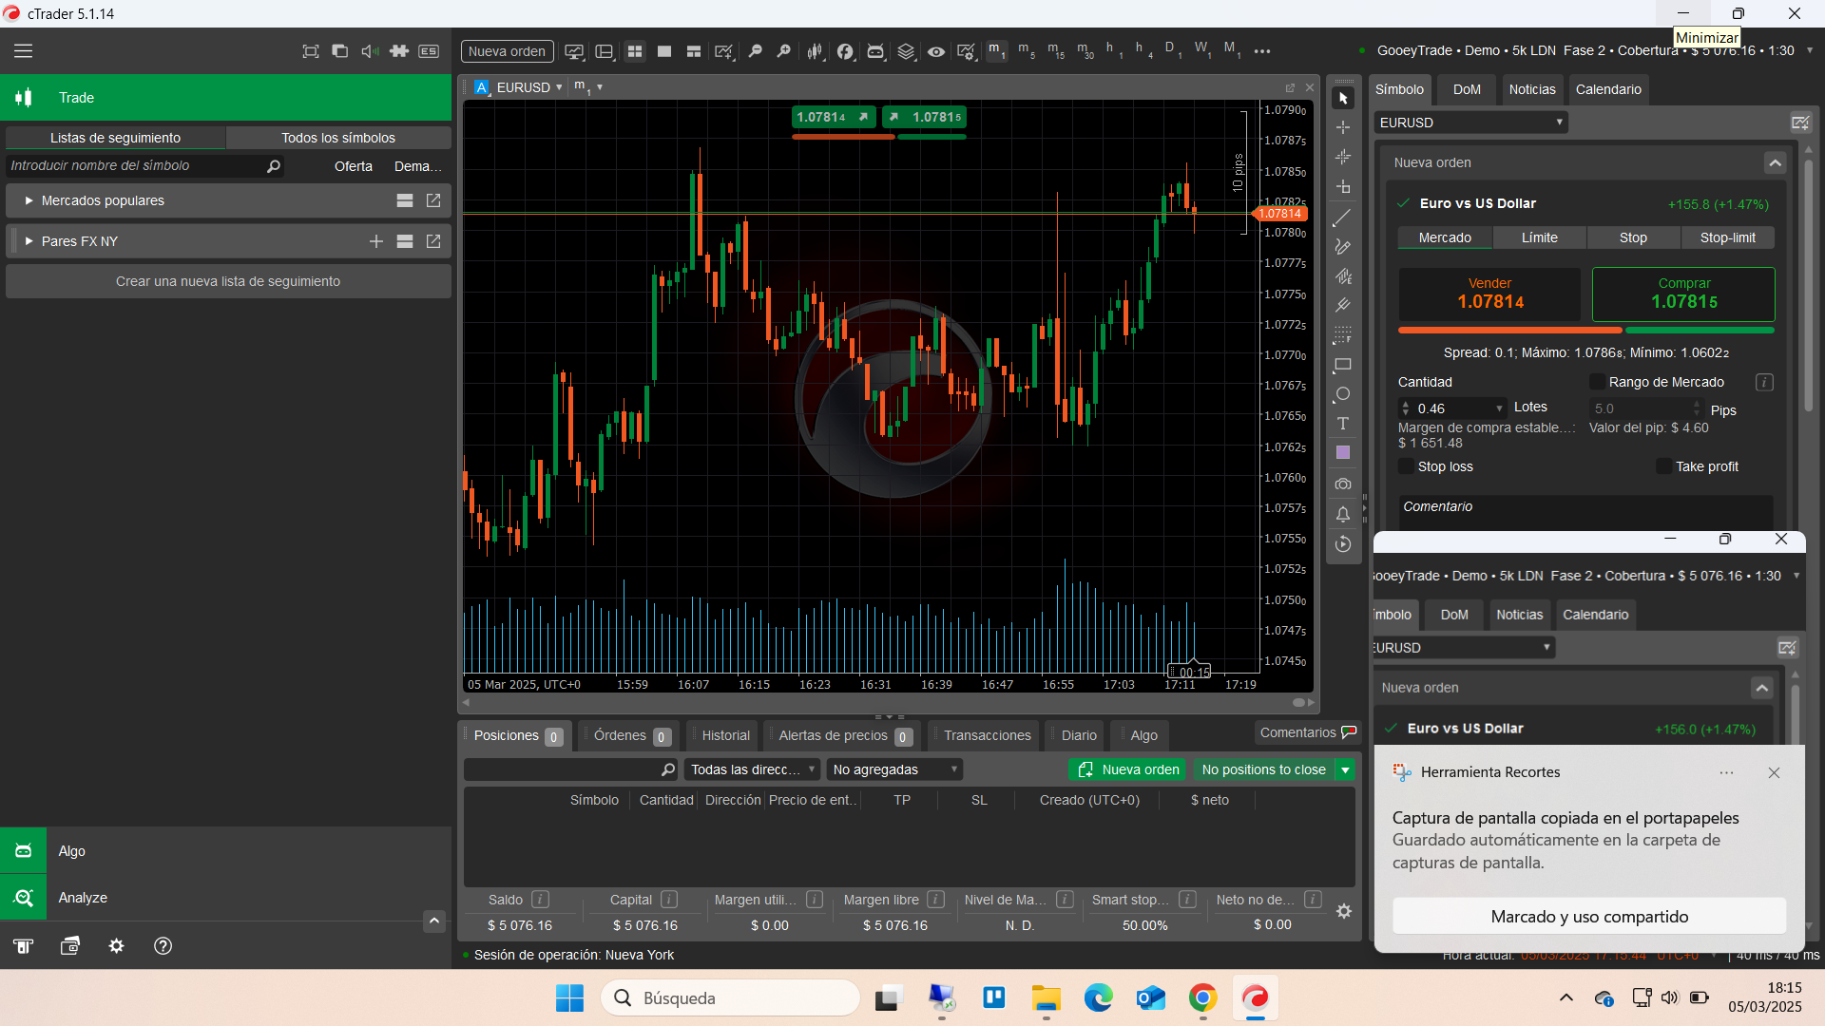Screen dimensions: 1825x1026
Task: Select the m15 timeframe
Action: tap(1056, 50)
